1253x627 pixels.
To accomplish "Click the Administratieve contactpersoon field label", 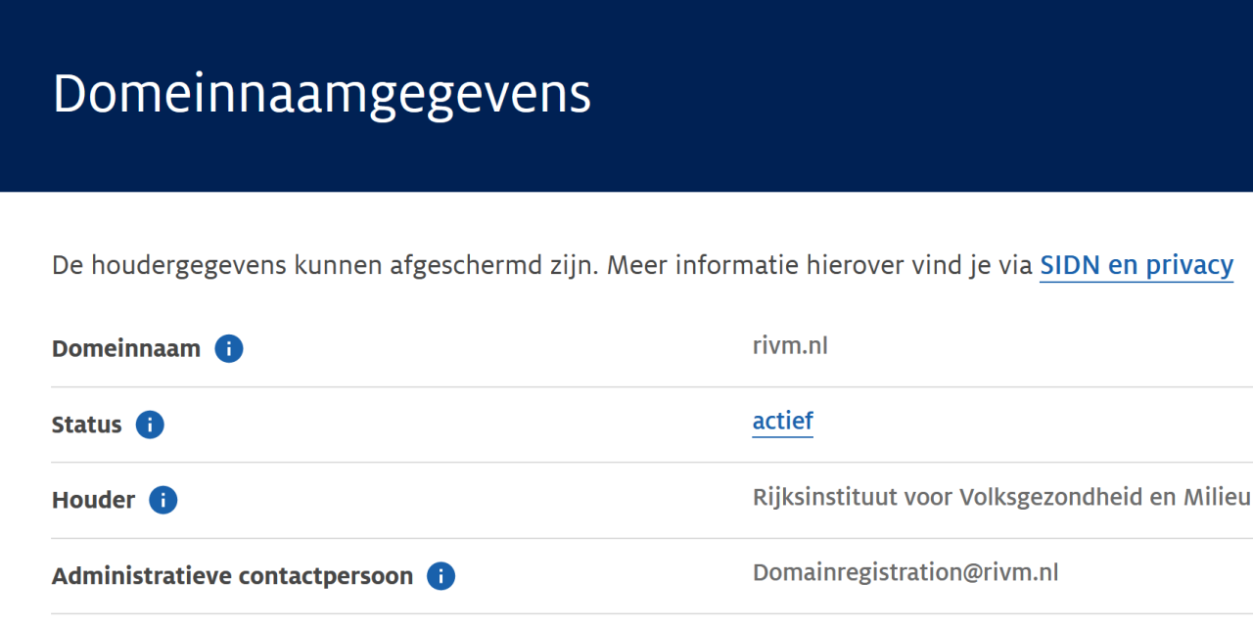I will click(232, 576).
